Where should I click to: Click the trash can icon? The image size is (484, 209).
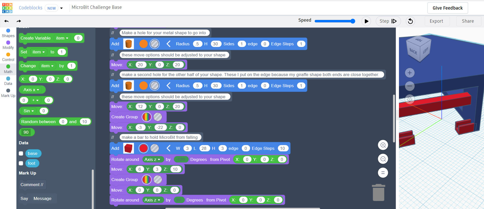379,192
